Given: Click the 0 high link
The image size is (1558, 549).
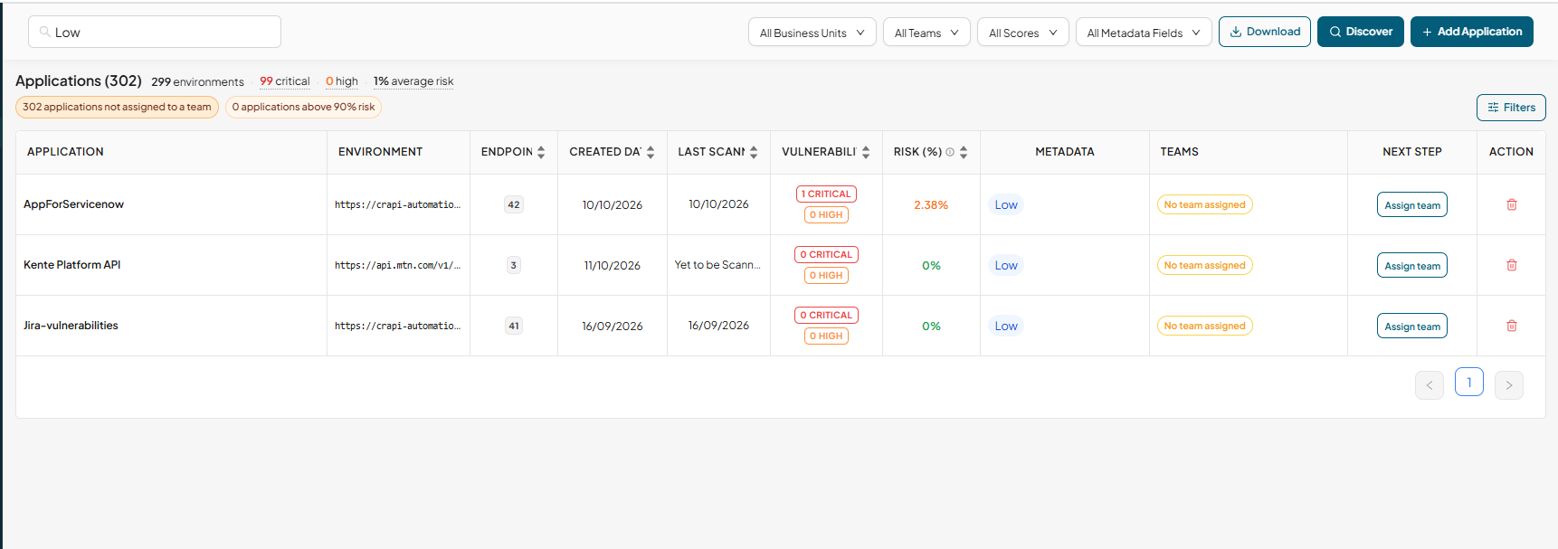Looking at the screenshot, I should point(342,81).
